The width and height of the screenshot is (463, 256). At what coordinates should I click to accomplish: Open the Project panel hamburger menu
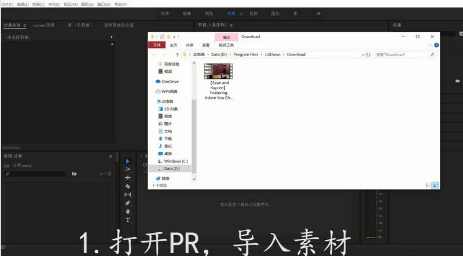pos(110,156)
